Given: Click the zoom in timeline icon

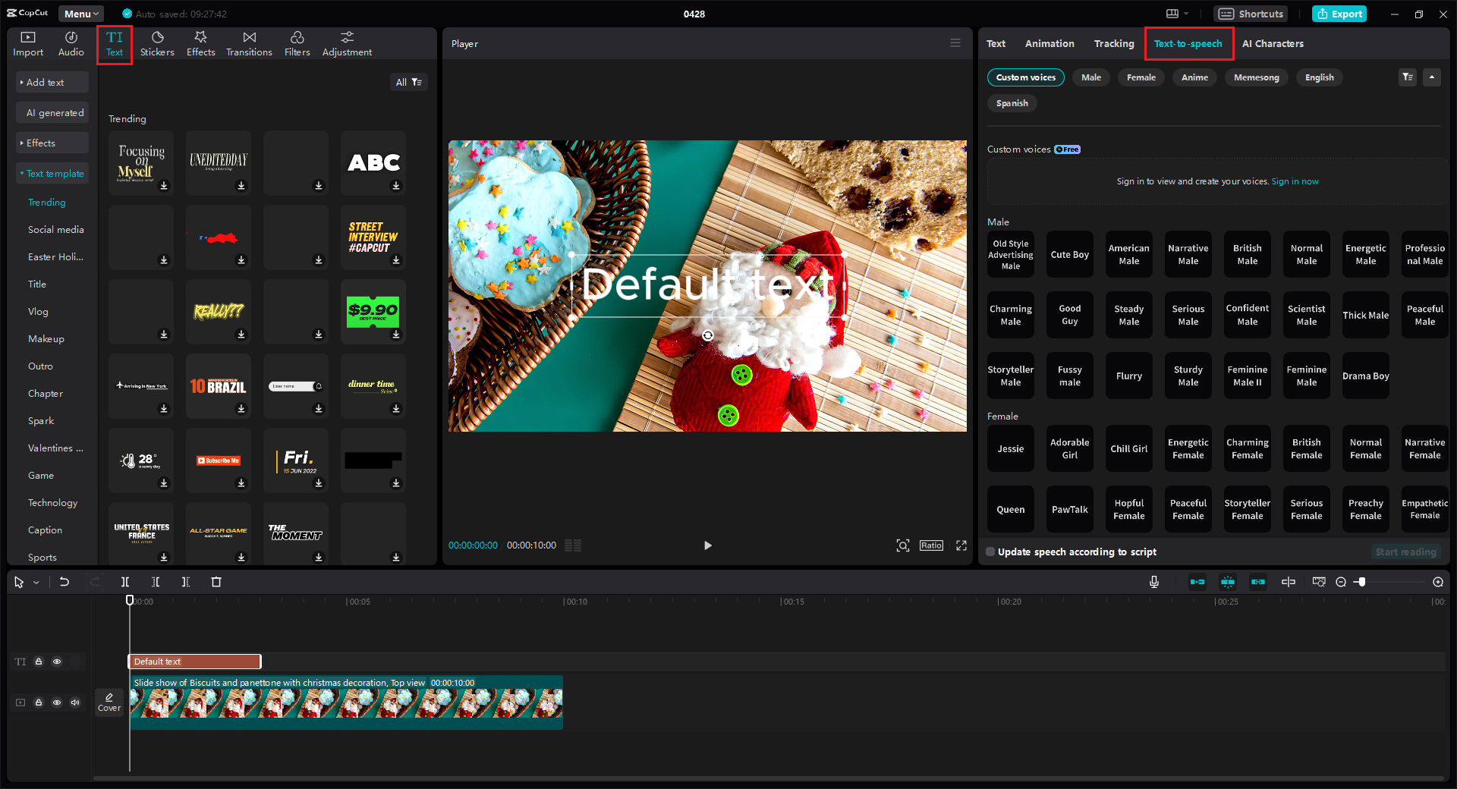Looking at the screenshot, I should 1438,582.
